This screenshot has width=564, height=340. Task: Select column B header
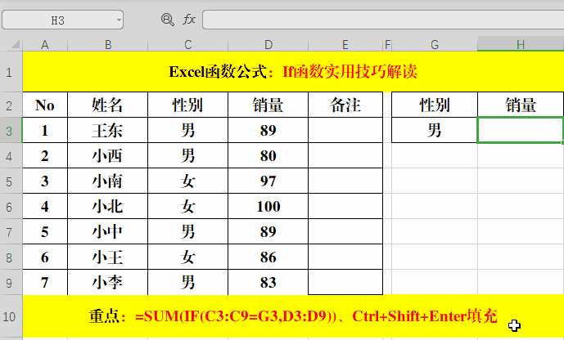point(107,45)
